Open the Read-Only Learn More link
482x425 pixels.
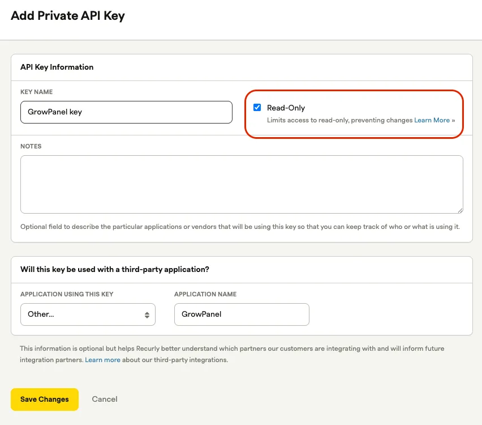[432, 120]
